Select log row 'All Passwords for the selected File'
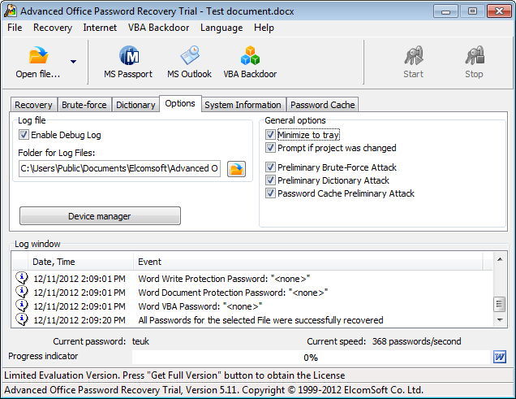Image resolution: width=516 pixels, height=399 pixels. click(x=252, y=320)
